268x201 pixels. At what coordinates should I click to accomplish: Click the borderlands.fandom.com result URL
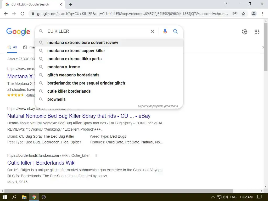[x=48, y=155]
